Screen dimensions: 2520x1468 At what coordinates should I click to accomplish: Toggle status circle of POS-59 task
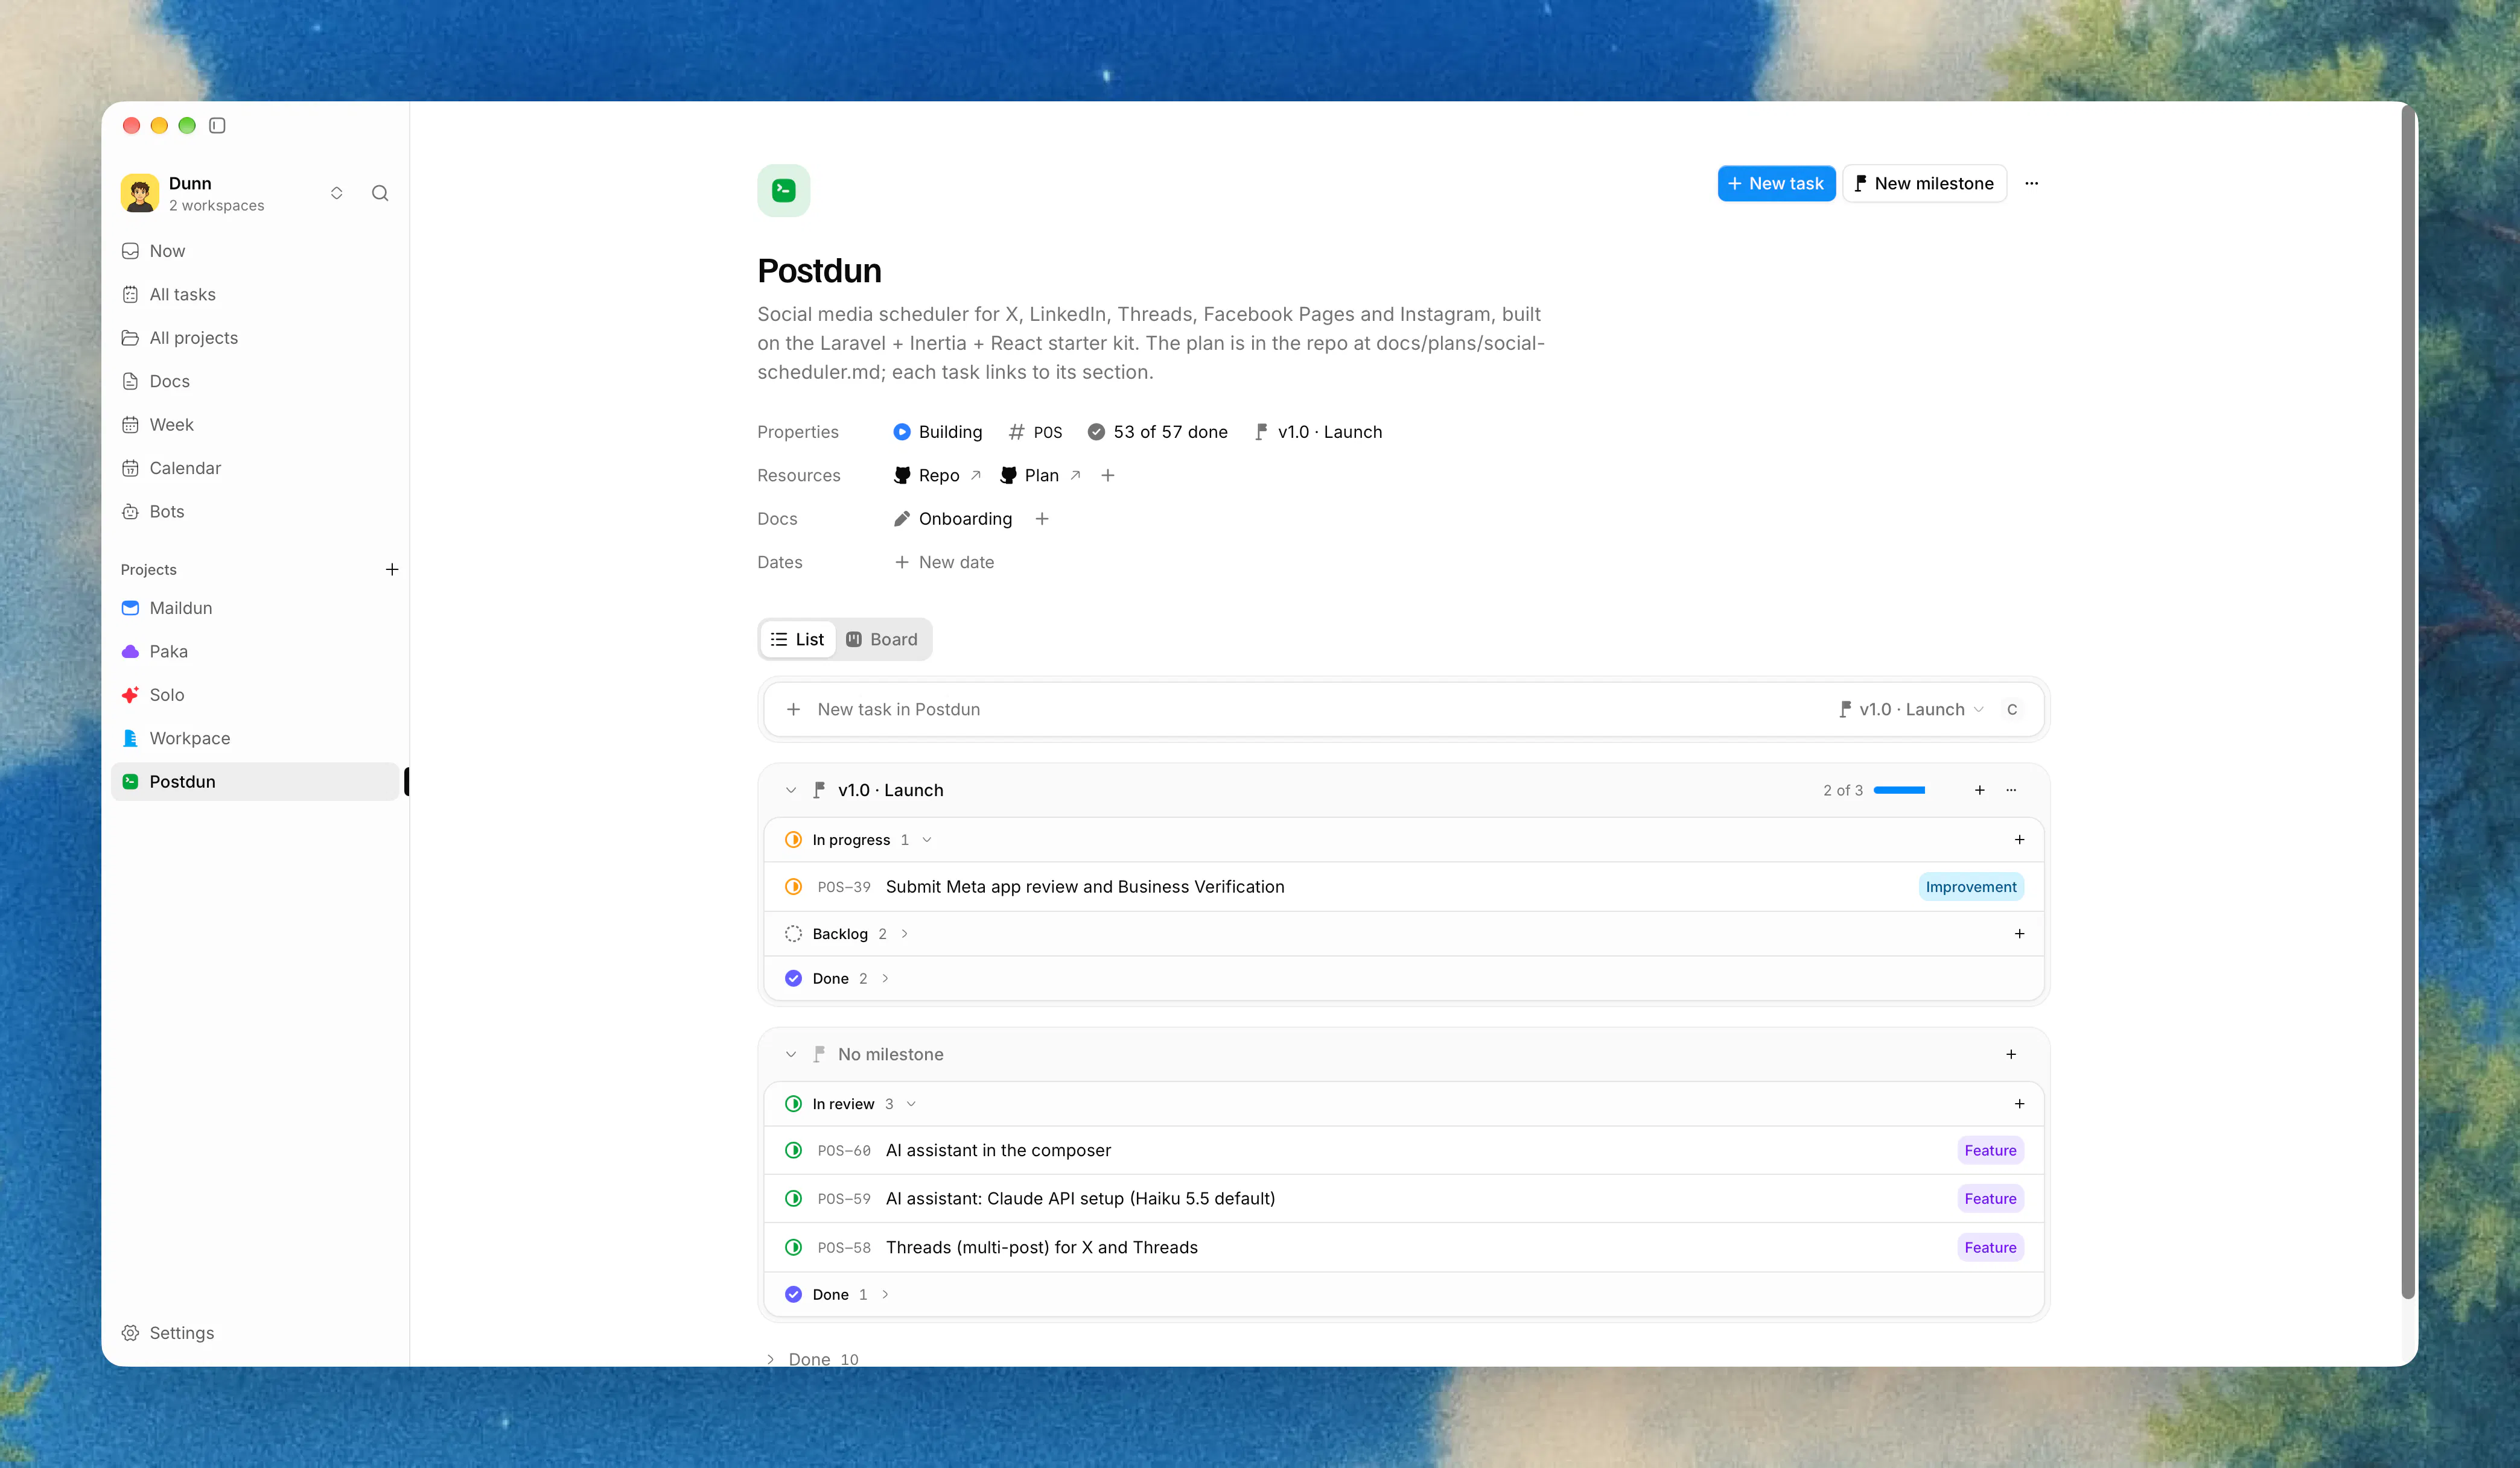tap(793, 1198)
